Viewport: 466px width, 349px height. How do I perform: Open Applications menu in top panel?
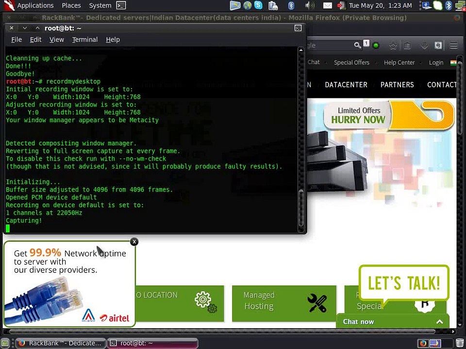tap(35, 5)
